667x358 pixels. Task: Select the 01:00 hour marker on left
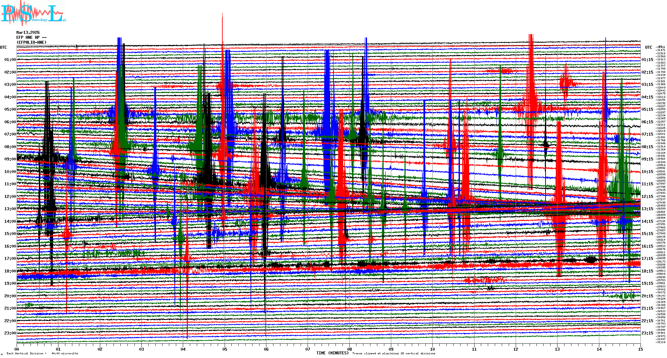coord(10,60)
